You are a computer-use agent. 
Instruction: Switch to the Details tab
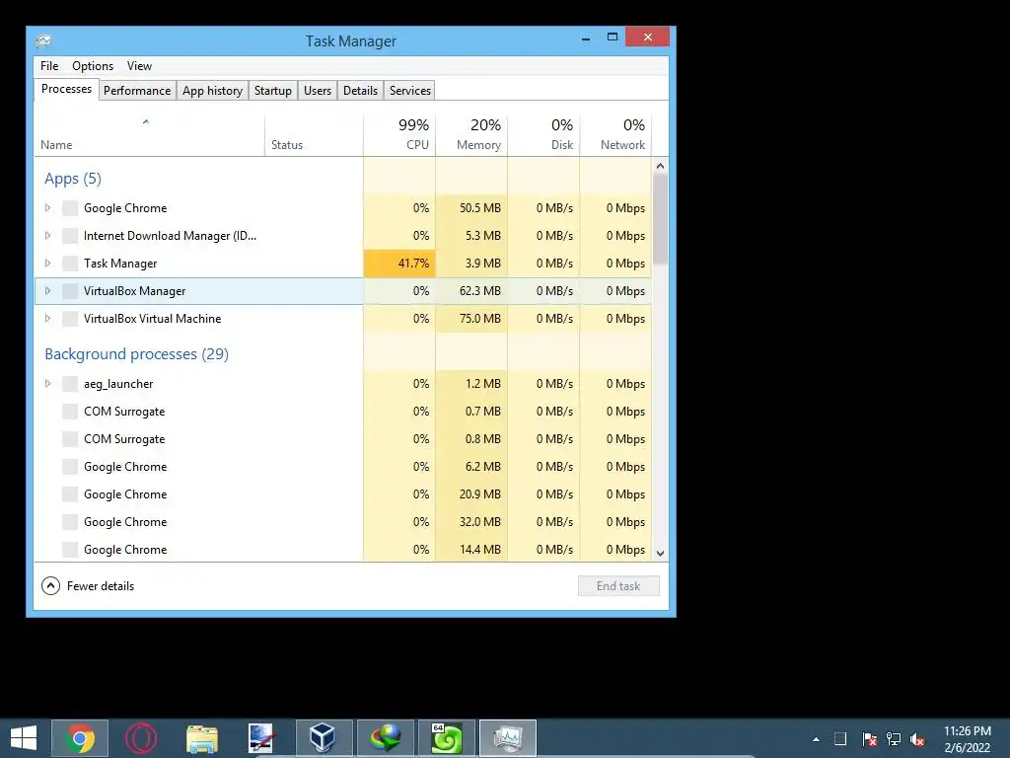pos(360,90)
